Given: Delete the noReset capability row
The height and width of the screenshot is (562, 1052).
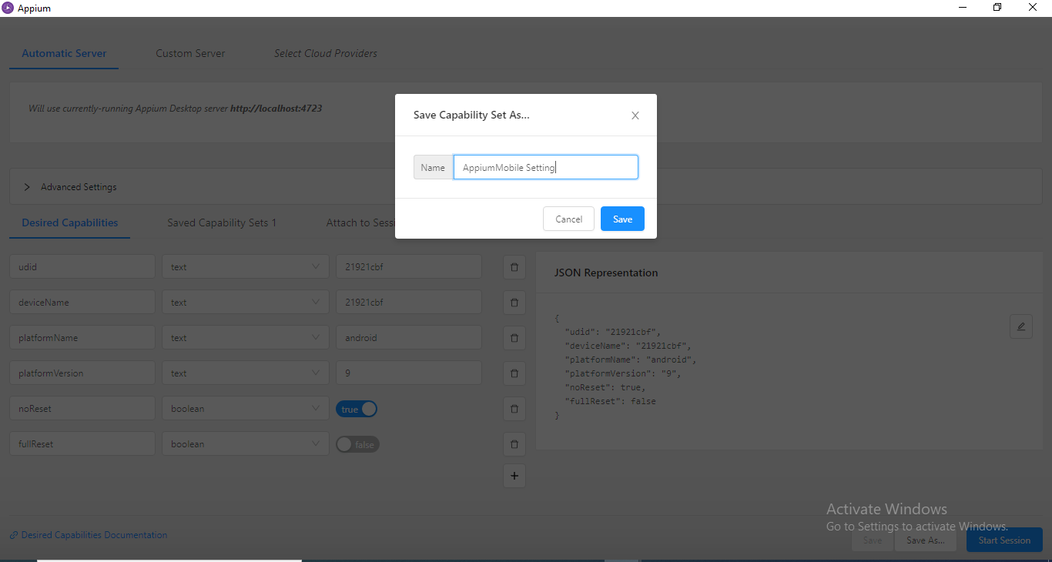Looking at the screenshot, I should pyautogui.click(x=514, y=409).
